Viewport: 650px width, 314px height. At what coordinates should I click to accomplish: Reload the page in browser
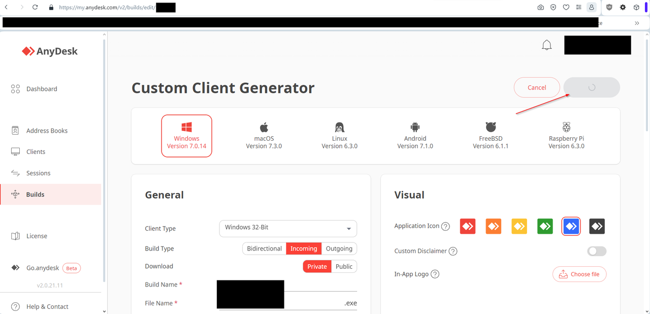coord(35,7)
